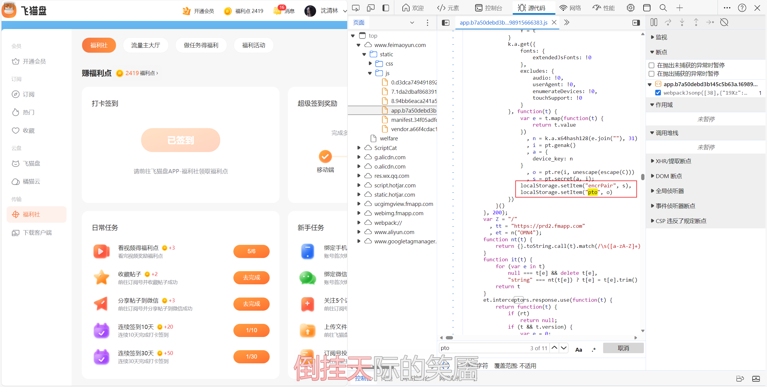Enable pause on caught exceptions checkbox
The width and height of the screenshot is (767, 387).
(x=651, y=74)
